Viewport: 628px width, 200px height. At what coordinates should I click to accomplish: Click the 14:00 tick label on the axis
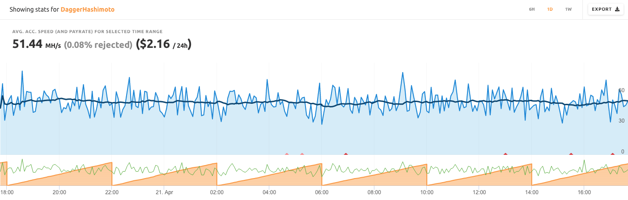click(532, 192)
